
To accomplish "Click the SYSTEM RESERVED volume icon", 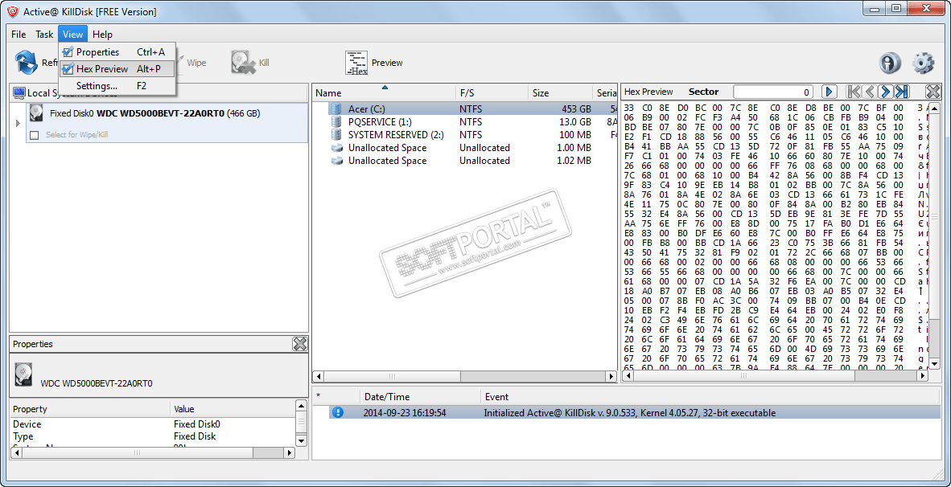I will pyautogui.click(x=336, y=134).
